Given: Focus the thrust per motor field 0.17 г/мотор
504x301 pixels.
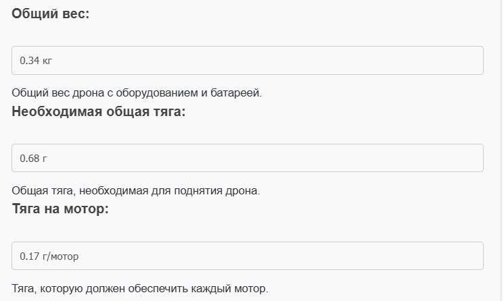Looking at the screenshot, I should coord(248,256).
